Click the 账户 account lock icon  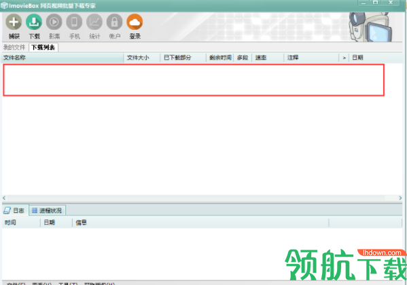pyautogui.click(x=114, y=22)
